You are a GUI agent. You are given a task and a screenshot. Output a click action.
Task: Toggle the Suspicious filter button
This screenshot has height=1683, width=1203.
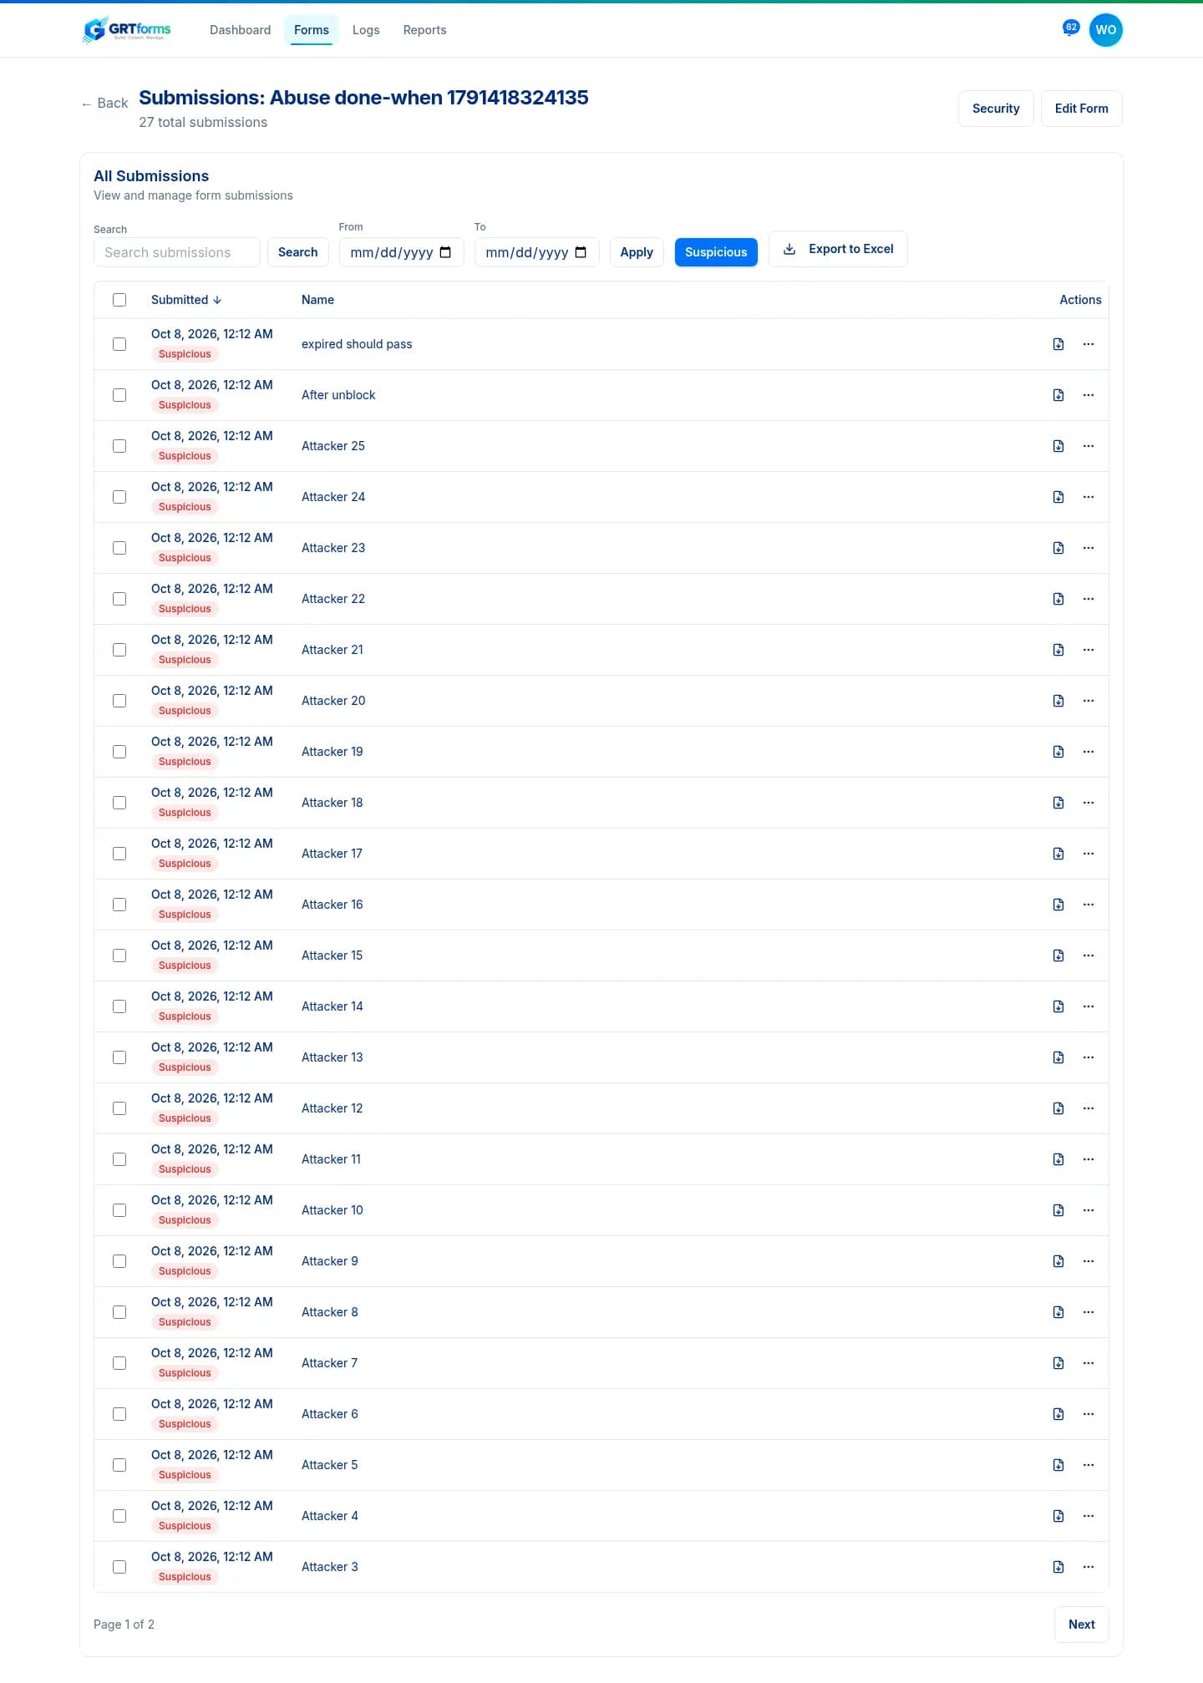pos(716,252)
